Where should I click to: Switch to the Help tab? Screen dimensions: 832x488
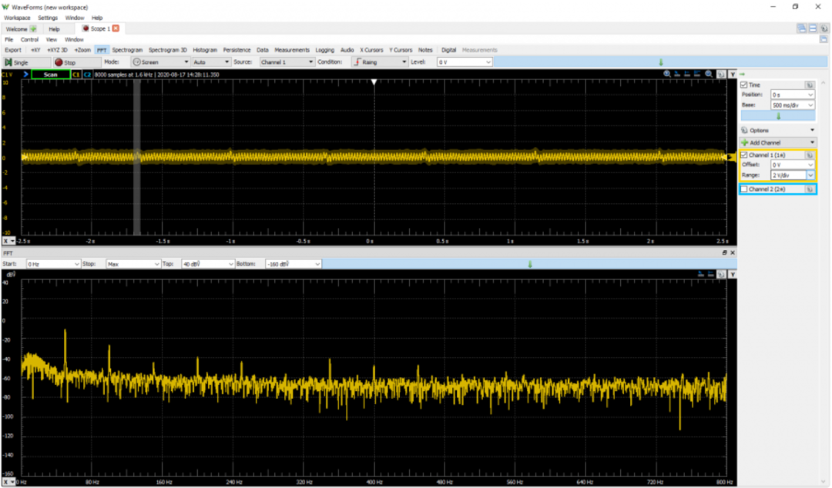[x=54, y=28]
